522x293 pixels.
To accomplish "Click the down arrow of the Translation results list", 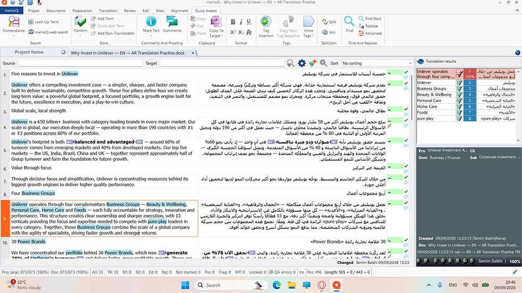I will click(518, 140).
